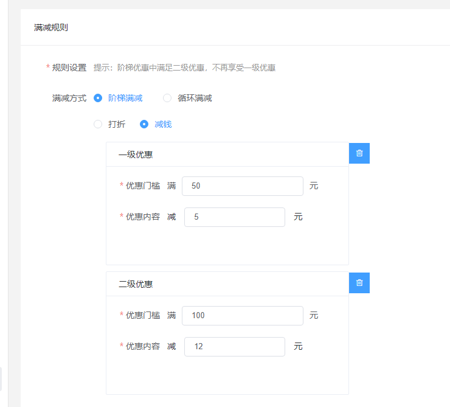Viewport: 450px width, 407px height.
Task: Select the 阶梯满减 radio option
Action: pos(118,98)
